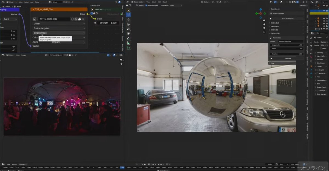329x171 pixels.
Task: Open the Cycles render engine dropdown
Action: point(324,42)
